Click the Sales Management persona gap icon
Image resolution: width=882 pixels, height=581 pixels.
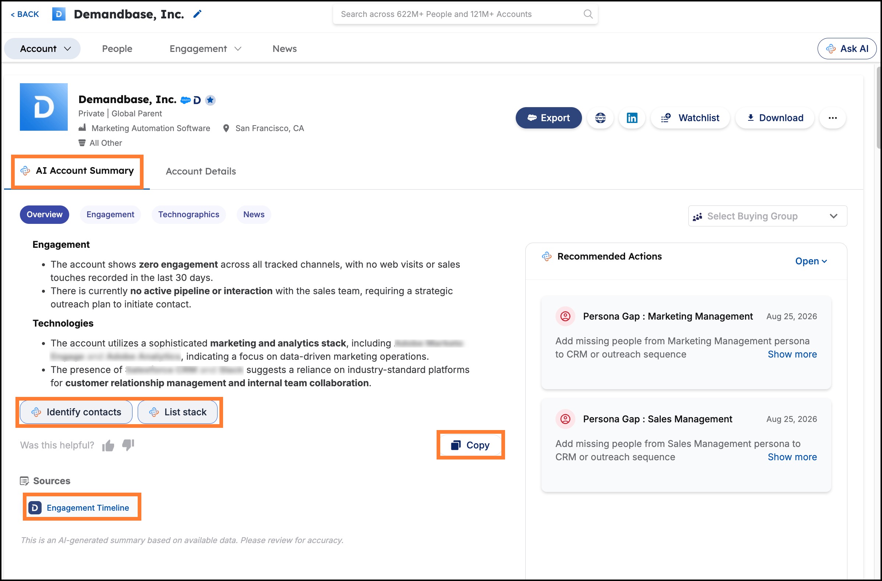pos(565,419)
